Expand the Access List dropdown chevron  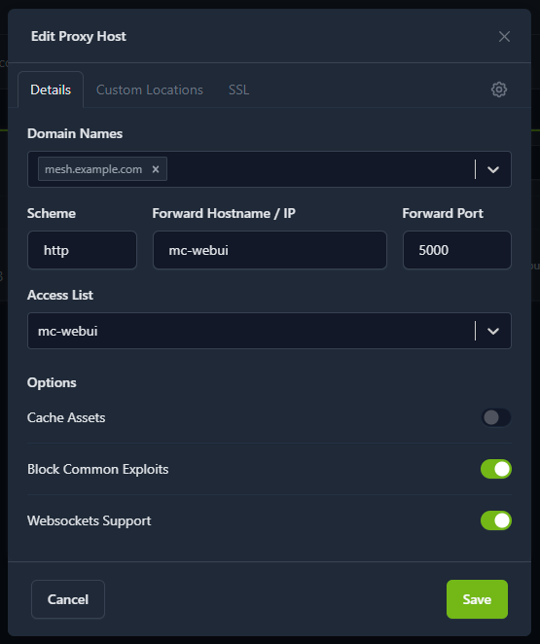pos(493,331)
